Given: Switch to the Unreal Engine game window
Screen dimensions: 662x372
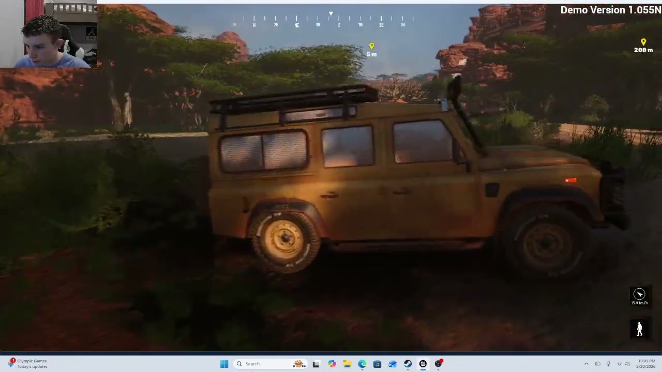Looking at the screenshot, I should 423,364.
